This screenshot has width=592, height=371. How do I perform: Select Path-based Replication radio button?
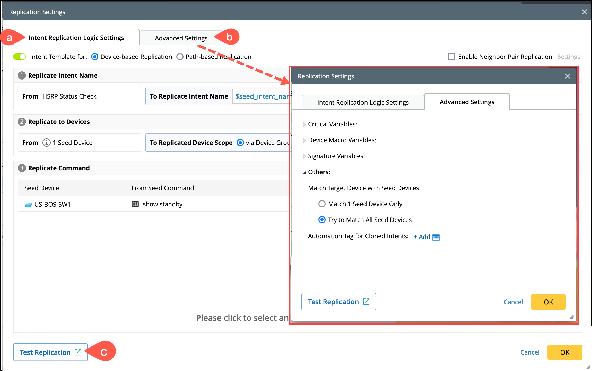coord(180,57)
